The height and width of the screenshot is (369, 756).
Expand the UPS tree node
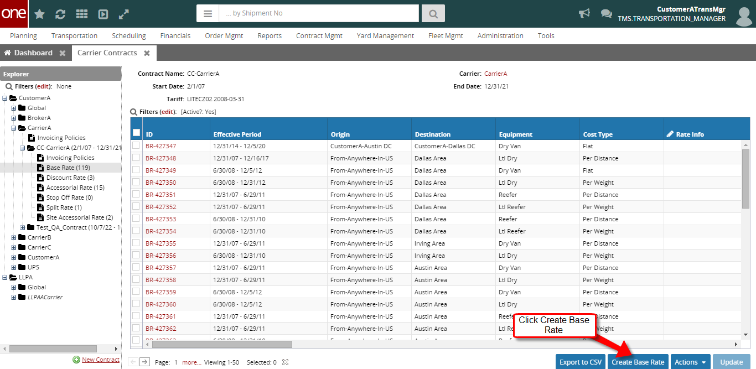[14, 267]
